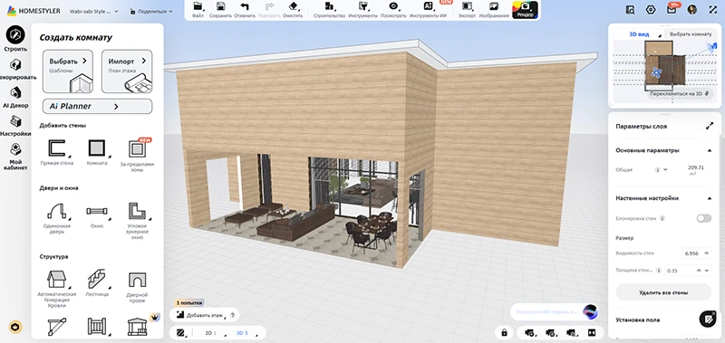Click the AI assistant orb icon
This screenshot has width=725, height=343.
[590, 311]
